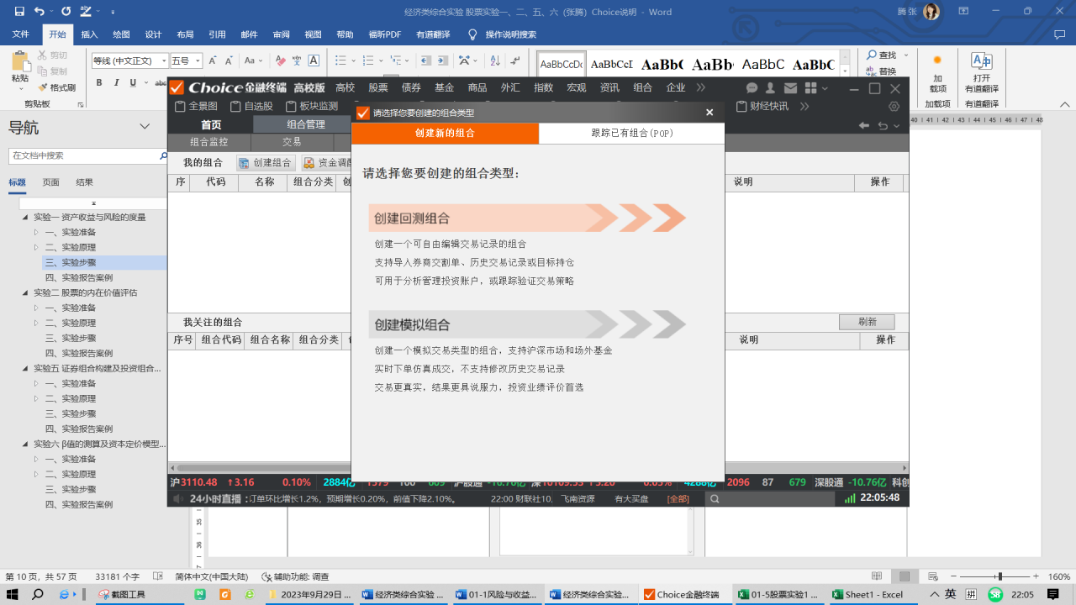Viewport: 1076px width, 605px height.
Task: Collapse 实验一 资产收益与风险的度量 heading
Action: tap(25, 217)
